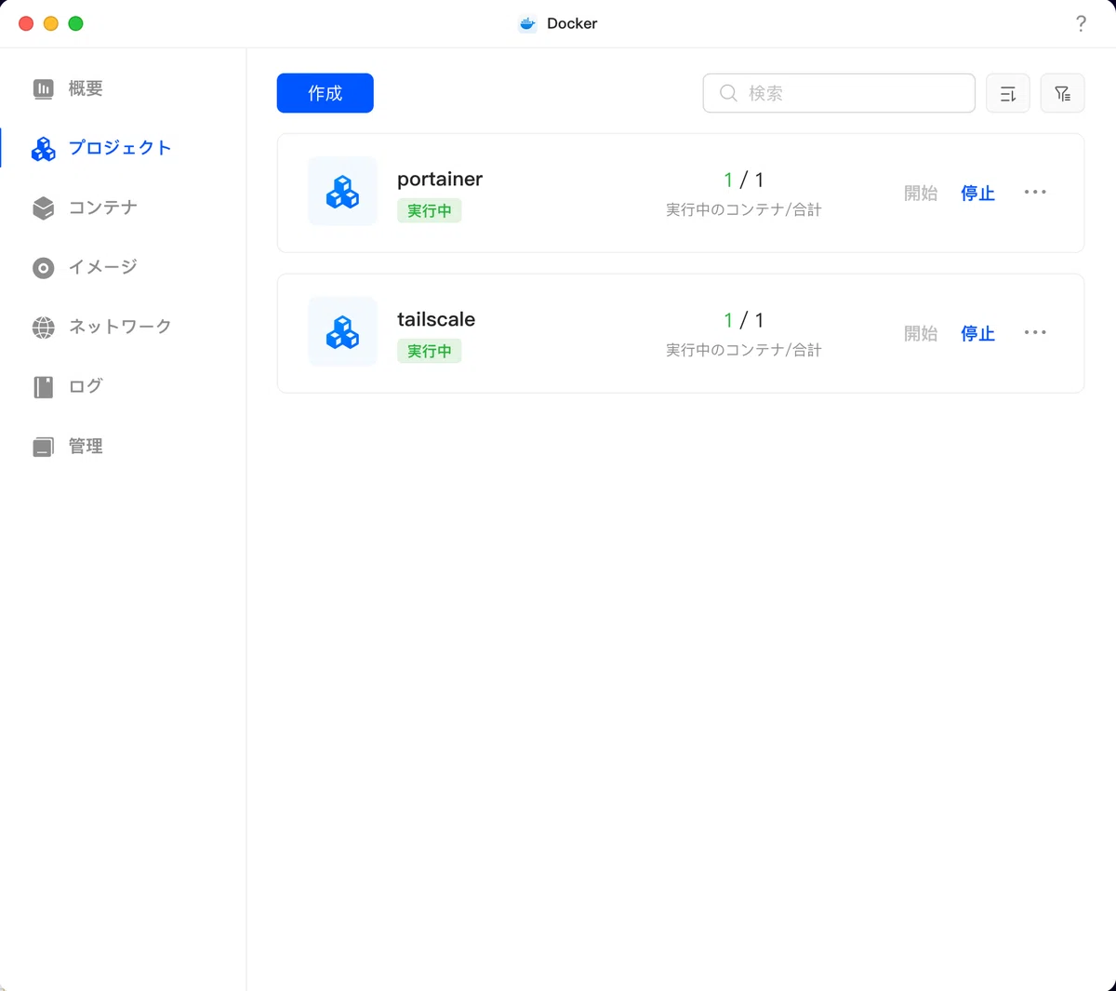Screen dimensions: 1116x991
Task: Click the 実行中 status badge of portainer
Action: [x=430, y=210]
